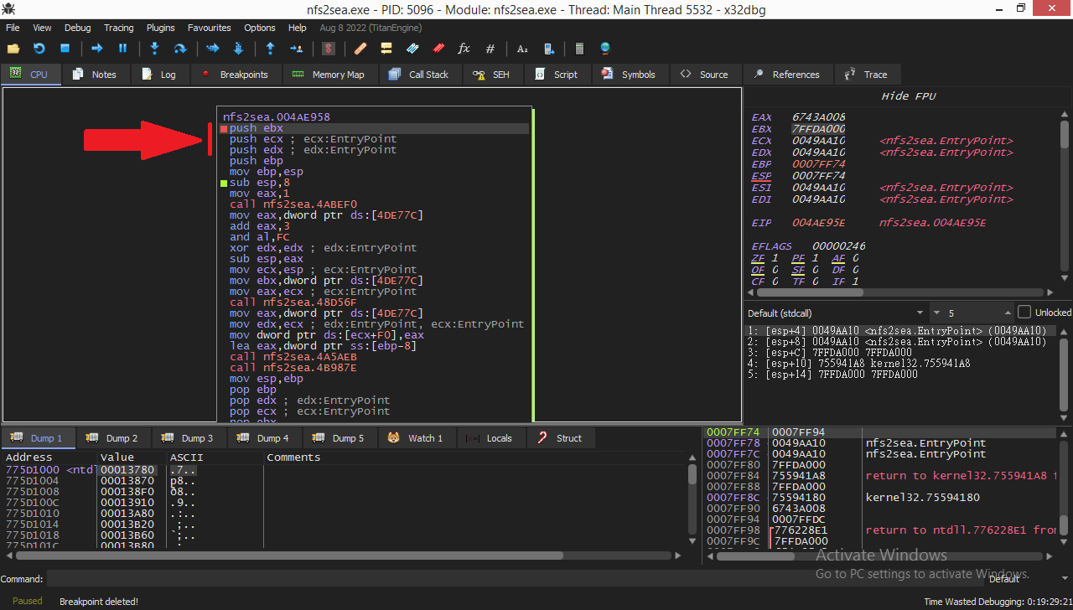Open the Help menu
The width and height of the screenshot is (1073, 610).
[x=297, y=28]
